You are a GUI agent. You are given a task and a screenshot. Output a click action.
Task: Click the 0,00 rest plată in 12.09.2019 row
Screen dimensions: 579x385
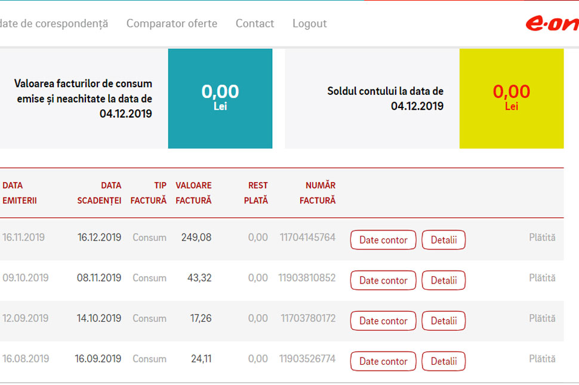[258, 318]
